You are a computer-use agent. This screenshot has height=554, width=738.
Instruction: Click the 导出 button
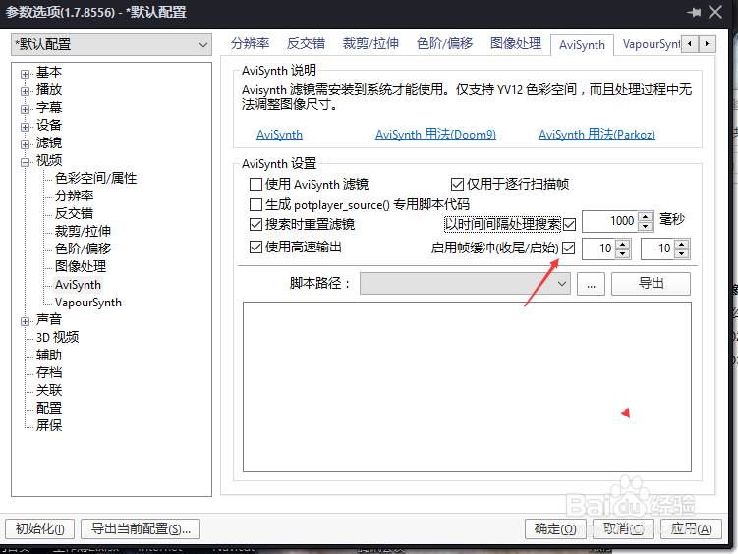click(x=651, y=284)
